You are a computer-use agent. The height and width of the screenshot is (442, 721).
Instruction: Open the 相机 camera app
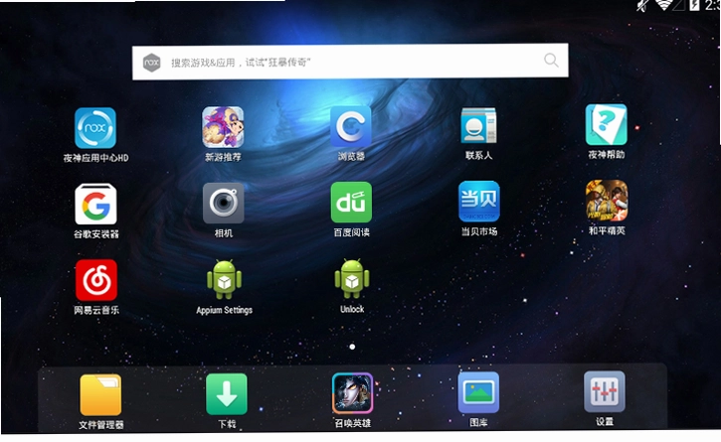tap(224, 204)
